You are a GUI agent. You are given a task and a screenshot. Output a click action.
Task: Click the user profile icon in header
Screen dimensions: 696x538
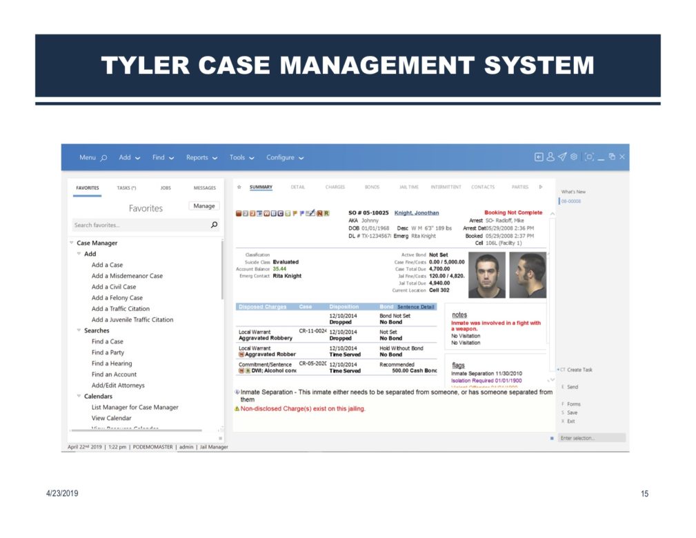click(x=550, y=157)
